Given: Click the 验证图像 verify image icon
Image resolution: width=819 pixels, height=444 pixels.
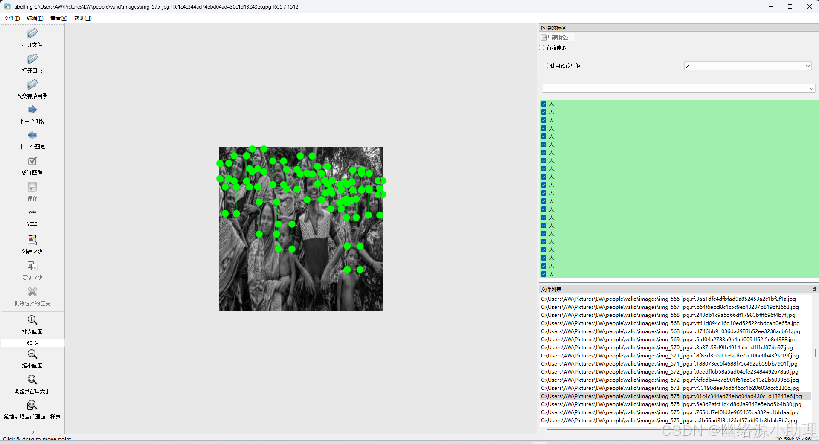Looking at the screenshot, I should (x=32, y=161).
